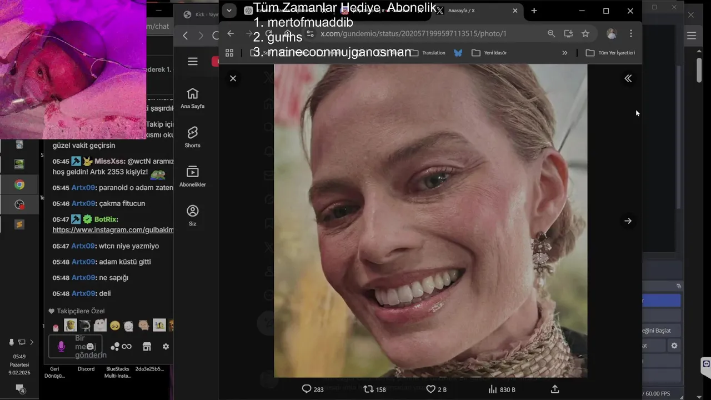Like the tweet with 2 B likes
Screen dimensions: 711x400
point(436,389)
